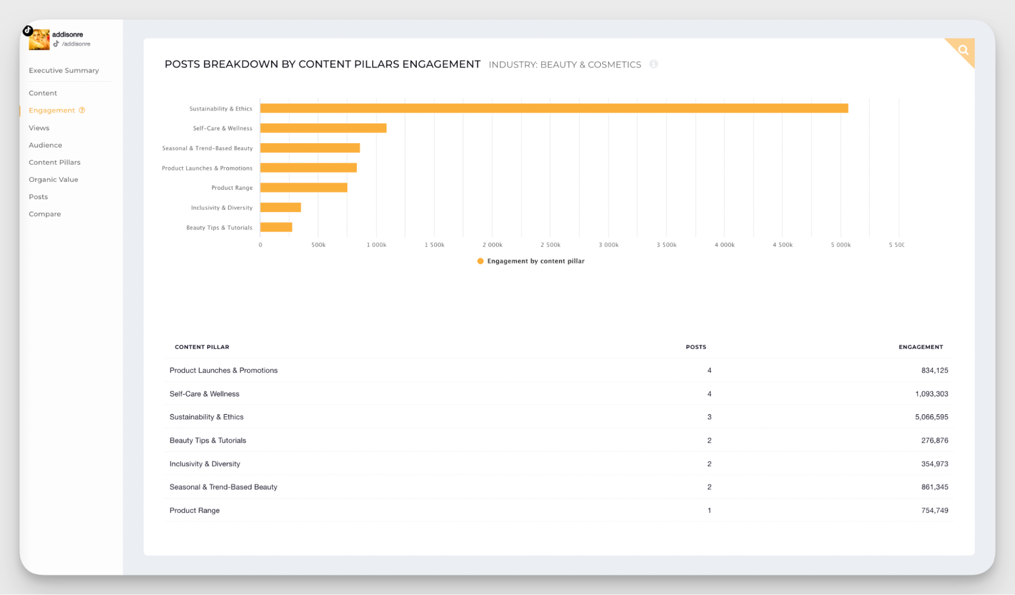Click the addisonre profile avatar
1015x595 pixels.
(x=39, y=40)
